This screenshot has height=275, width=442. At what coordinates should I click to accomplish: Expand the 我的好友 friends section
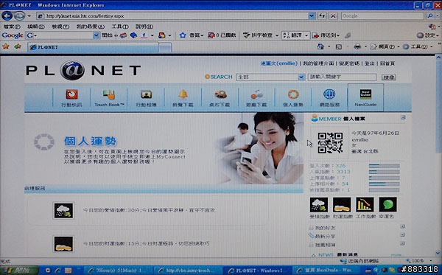coord(402,226)
